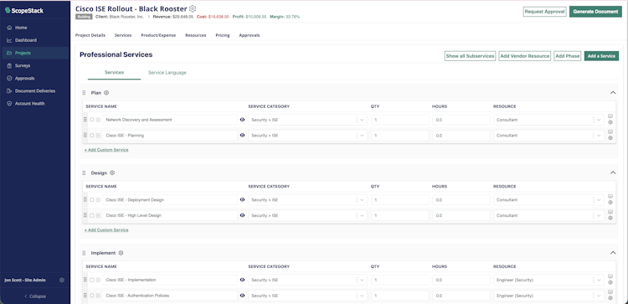The width and height of the screenshot is (628, 304).
Task: Open Service Category dropdown for Cisco ISE - Deployment Design
Action: [307, 200]
